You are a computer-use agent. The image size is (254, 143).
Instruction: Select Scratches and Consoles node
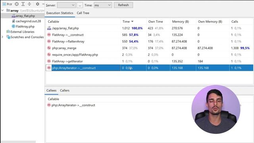pos(27,37)
